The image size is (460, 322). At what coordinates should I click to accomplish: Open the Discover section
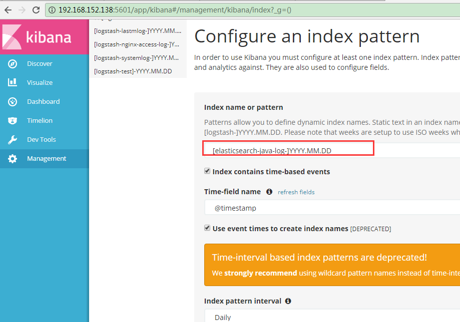tap(45, 64)
